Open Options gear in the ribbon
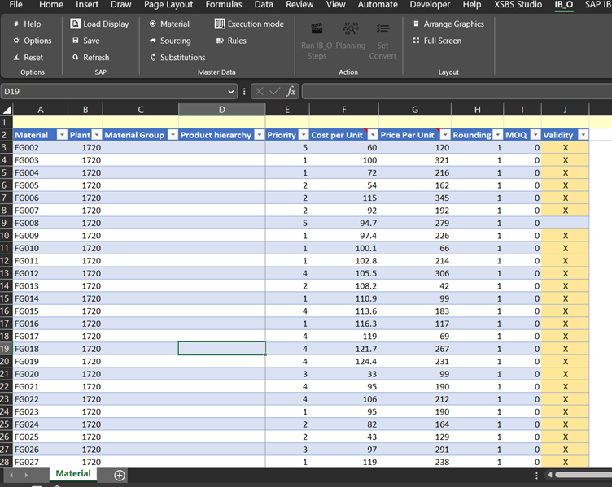 click(16, 41)
